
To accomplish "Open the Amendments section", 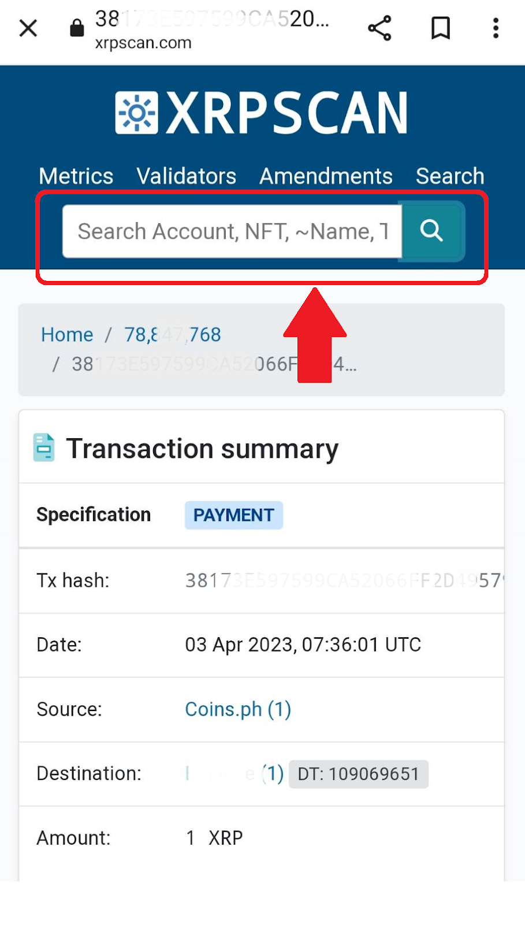I will tap(326, 176).
